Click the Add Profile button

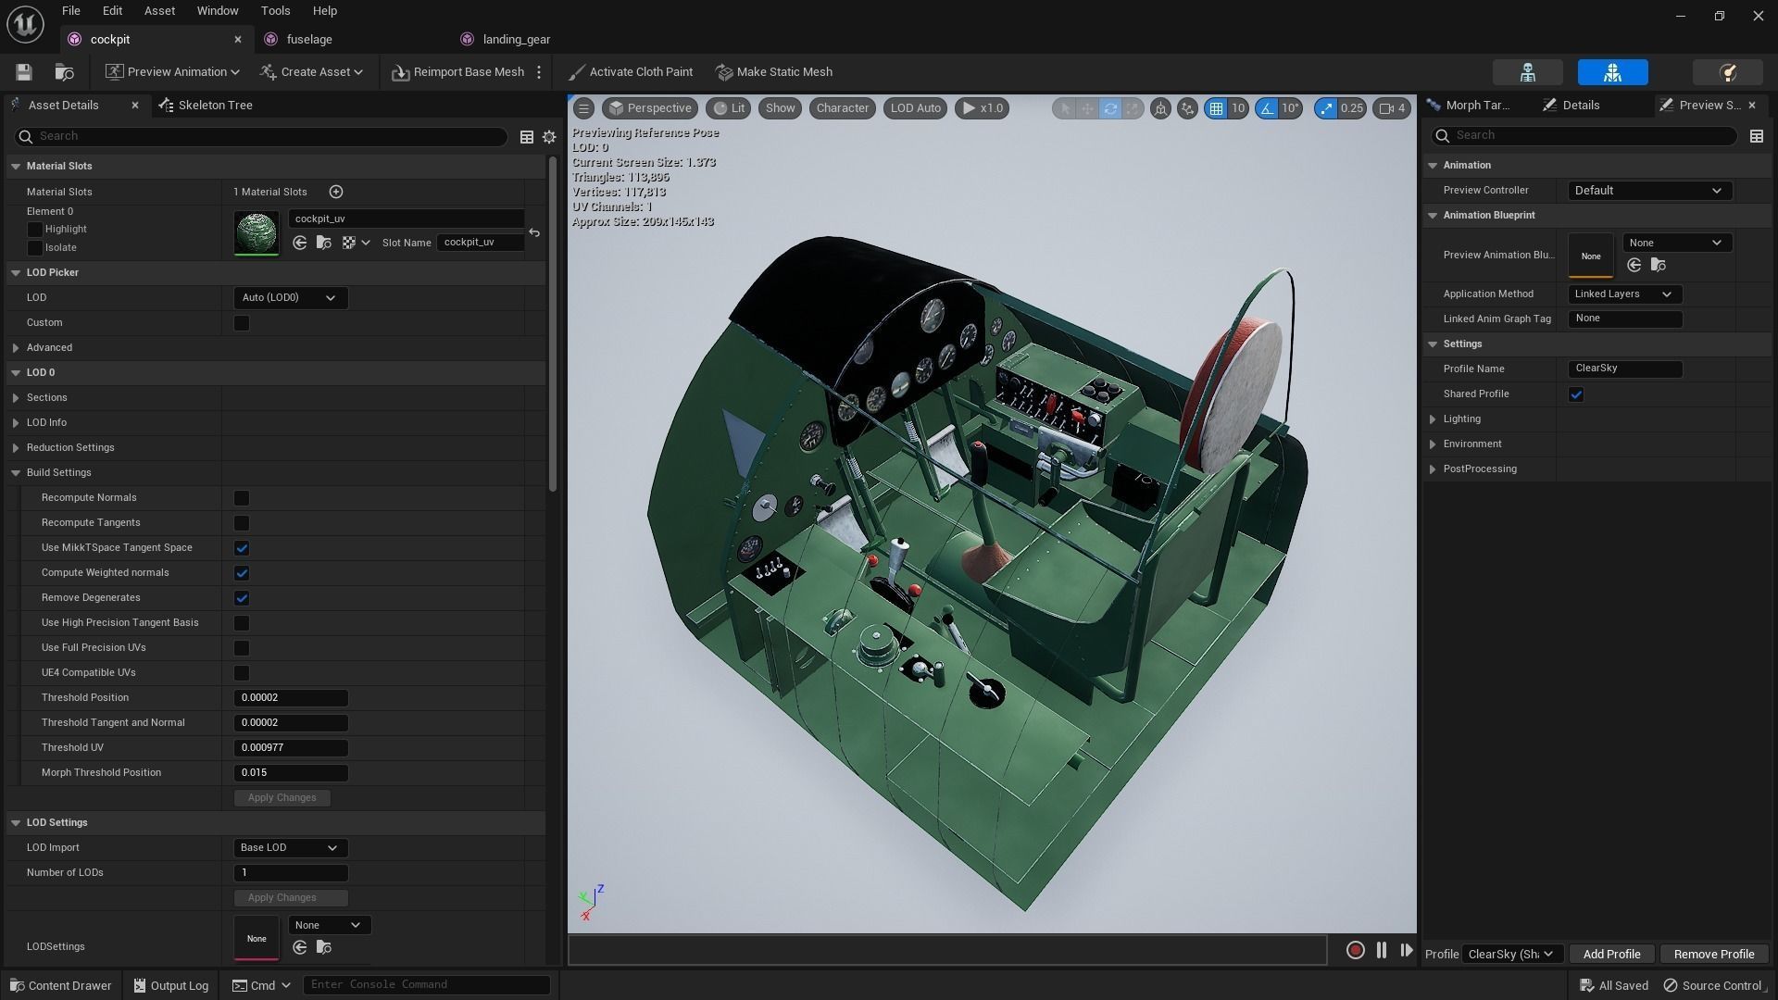click(x=1611, y=954)
